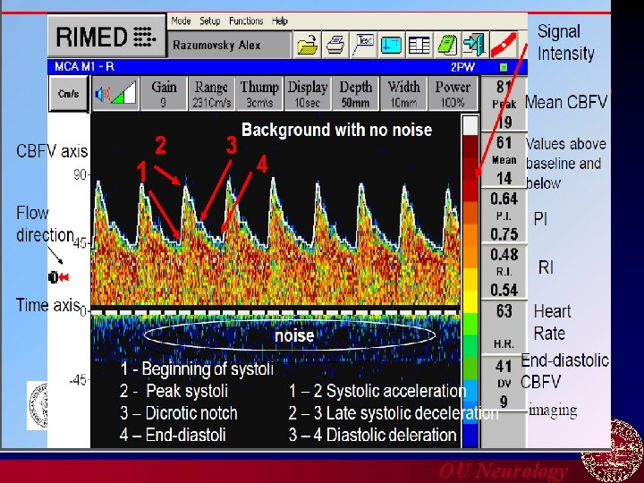Image resolution: width=644 pixels, height=483 pixels.
Task: Click the P.I. value panel
Action: pos(504,216)
